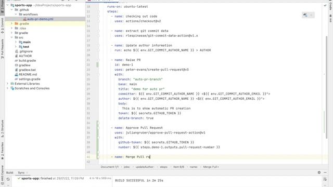Click 'rlespinasse/git-commit-data-action@v1.x' text
This screenshot has width=333, height=187.
click(x=162, y=36)
